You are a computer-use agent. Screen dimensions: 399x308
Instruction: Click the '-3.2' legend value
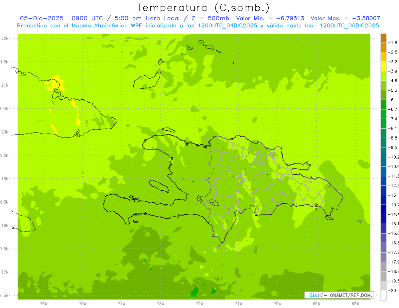pyautogui.click(x=393, y=62)
